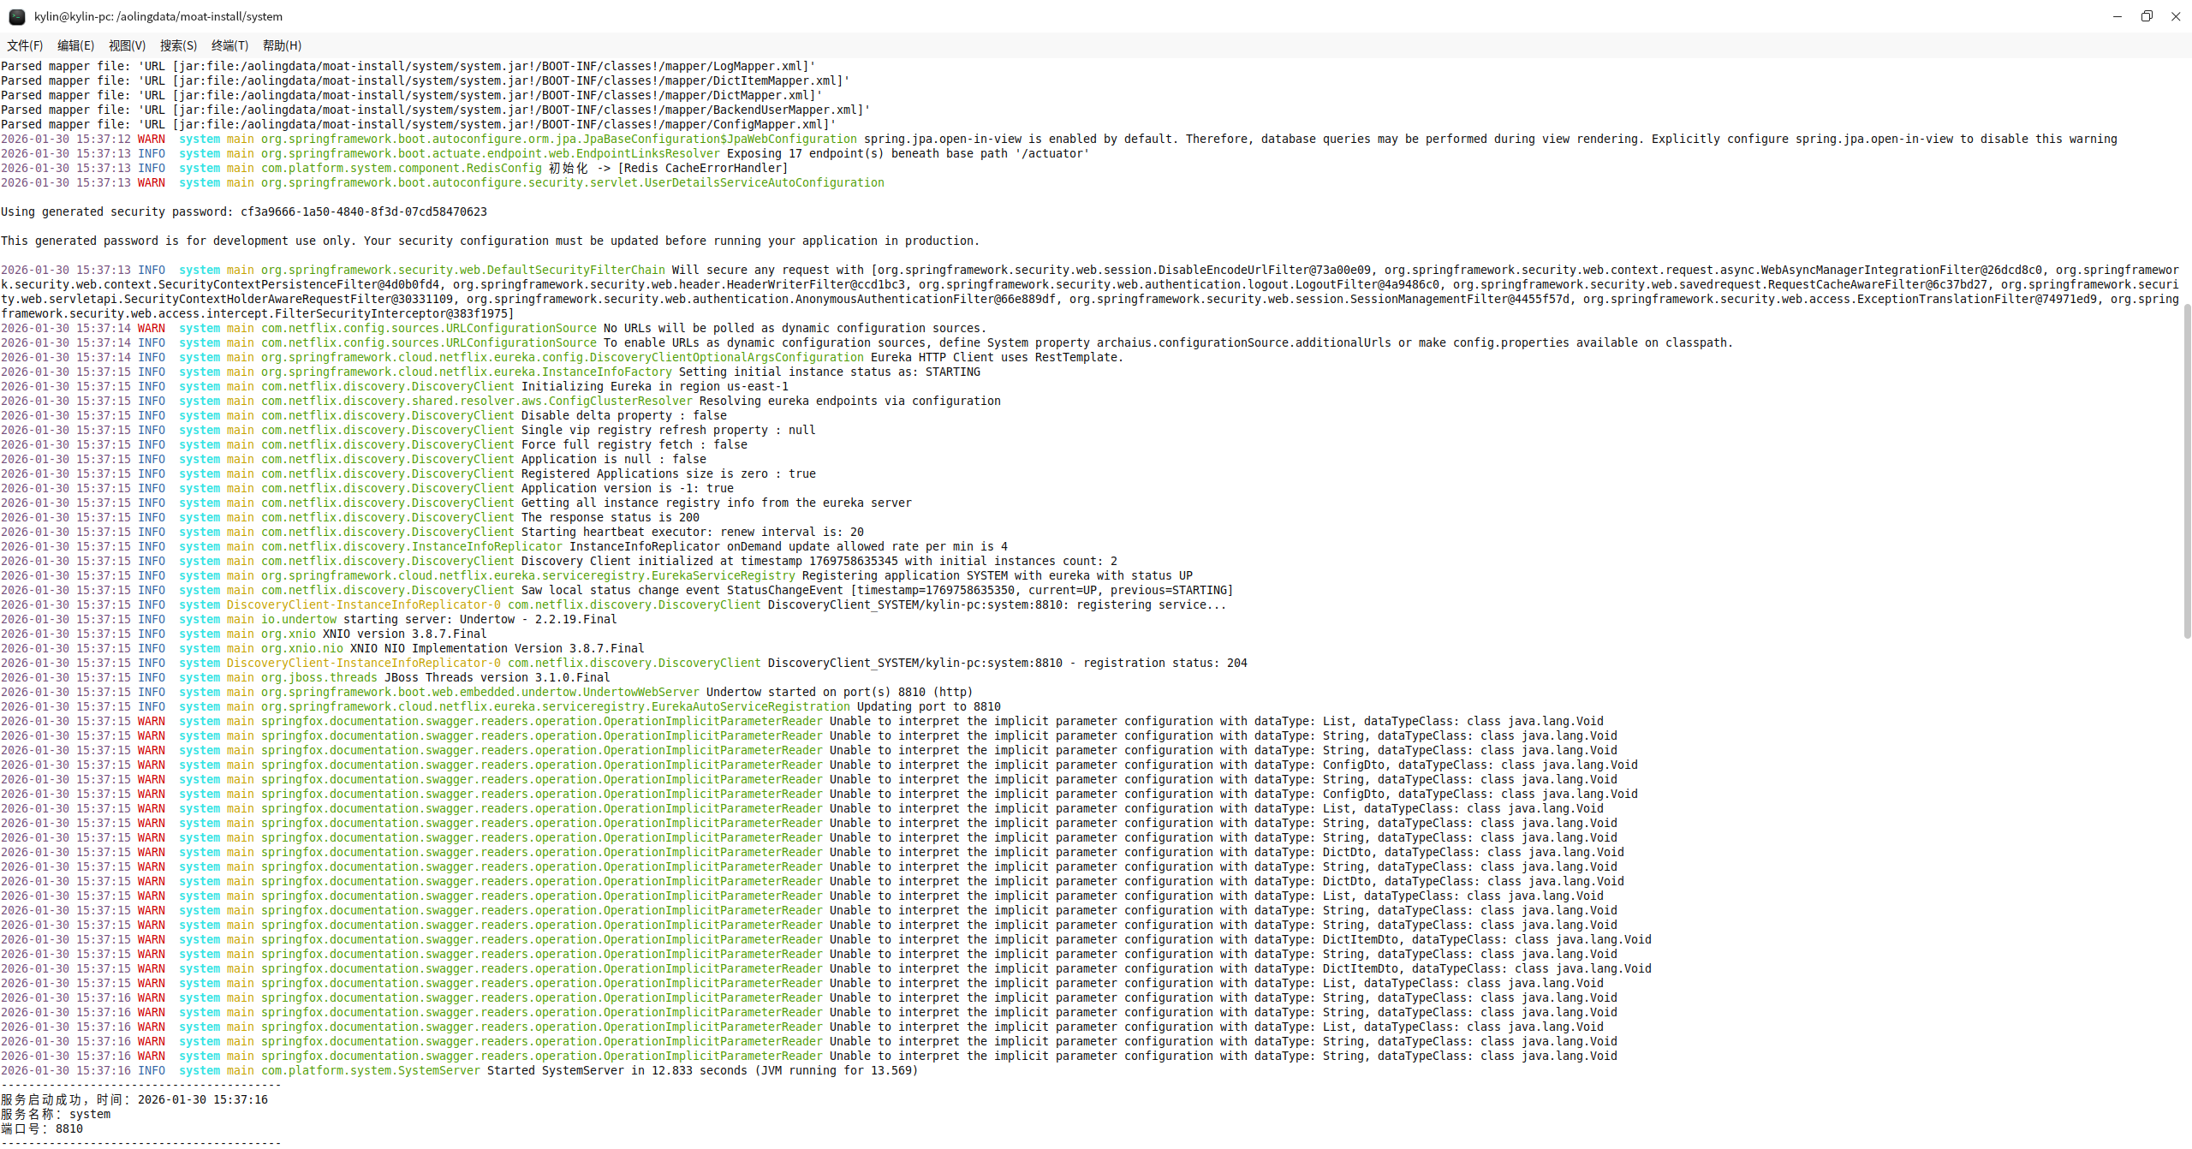
Task: Click the 'registration status: 204' log line
Action: pyautogui.click(x=1007, y=663)
